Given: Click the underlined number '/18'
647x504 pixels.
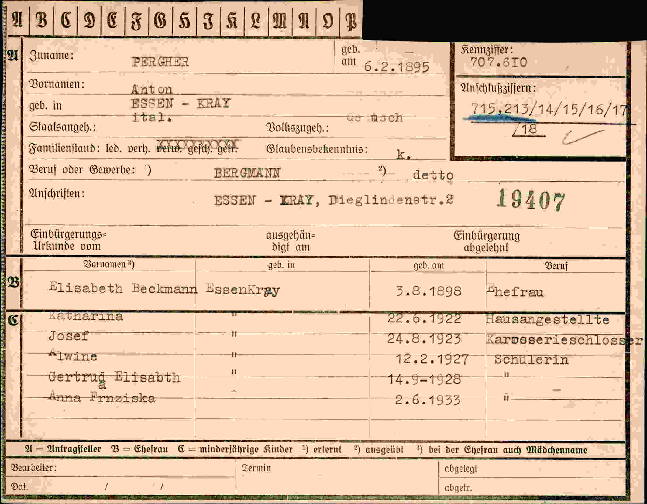Looking at the screenshot, I should coord(528,129).
